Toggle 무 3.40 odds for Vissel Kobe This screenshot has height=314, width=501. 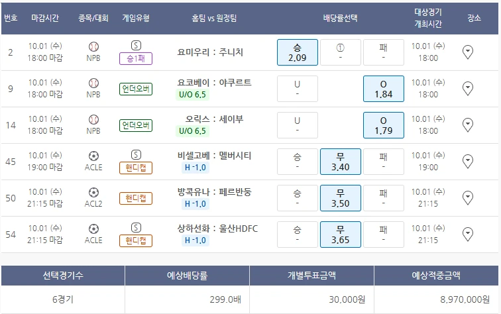(x=340, y=162)
